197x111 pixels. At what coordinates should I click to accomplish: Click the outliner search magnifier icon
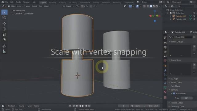pyautogui.click(x=179, y=6)
